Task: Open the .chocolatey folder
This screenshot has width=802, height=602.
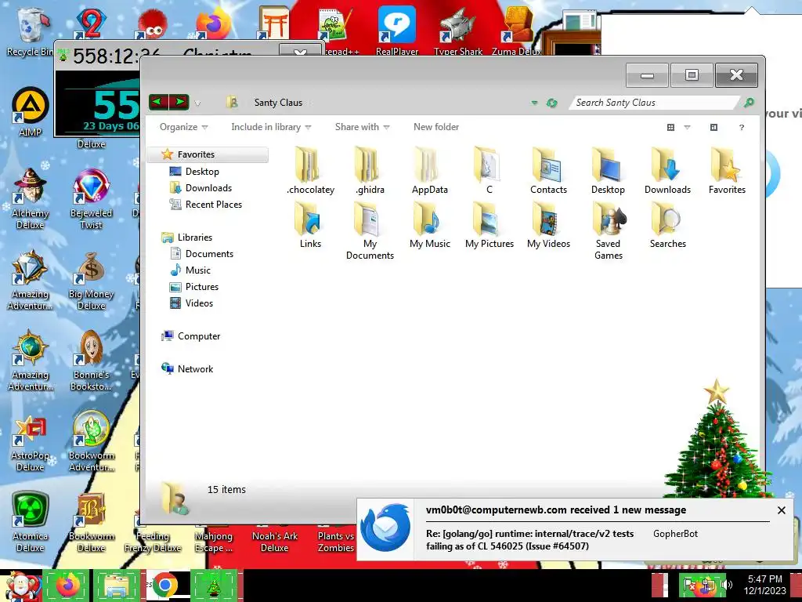Action: click(310, 170)
